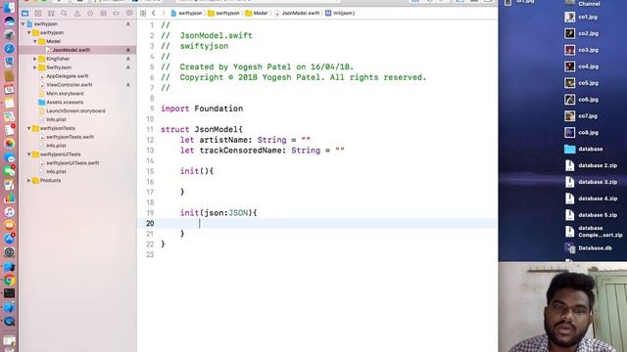Open the related items grid menu

coord(143,13)
